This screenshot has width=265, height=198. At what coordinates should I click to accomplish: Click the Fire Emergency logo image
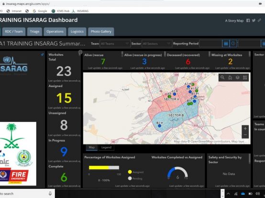click(14, 176)
